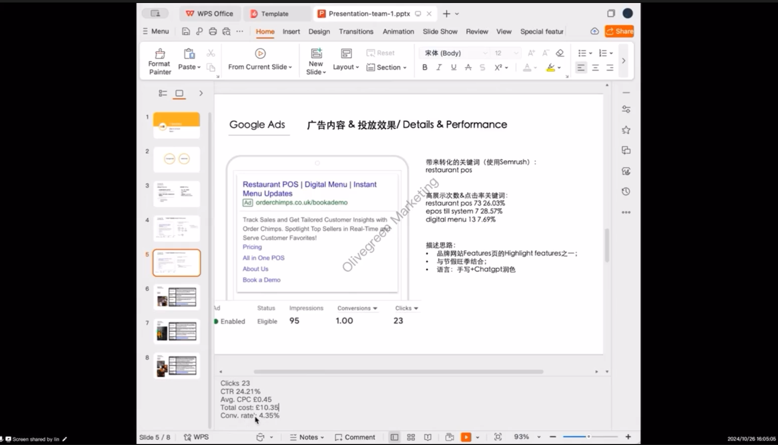
Task: Click the fit slide to window icon
Action: [498, 437]
